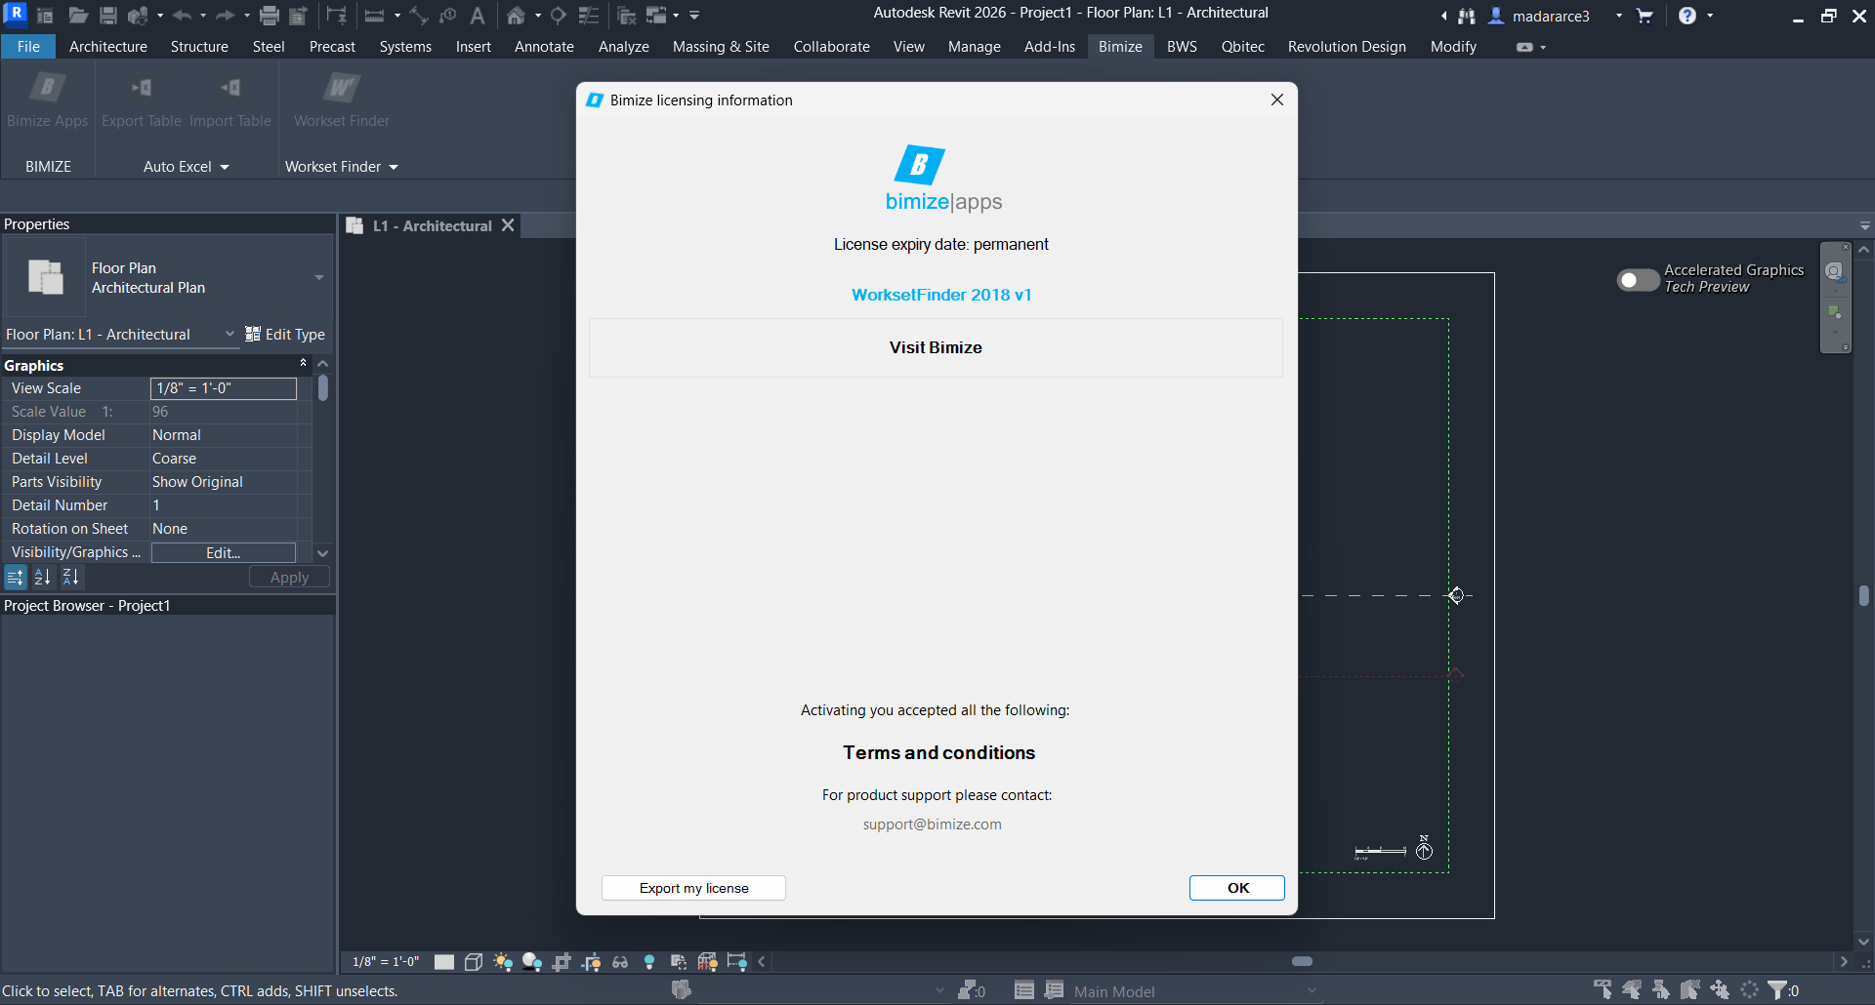
Task: Click the Redo arrow icon
Action: 225,16
